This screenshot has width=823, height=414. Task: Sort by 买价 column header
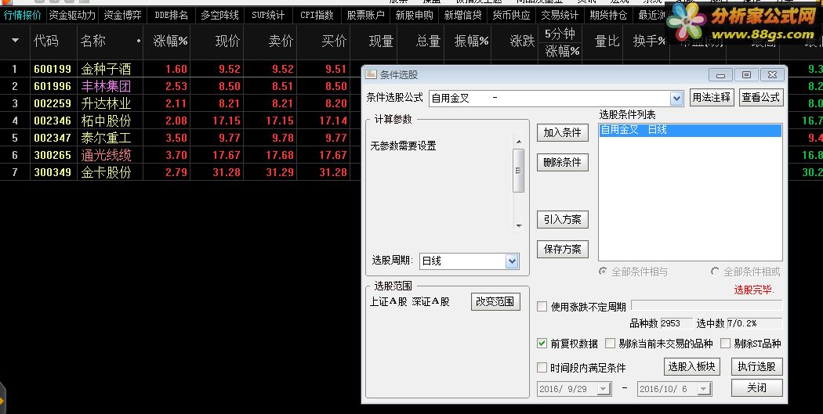tap(334, 41)
